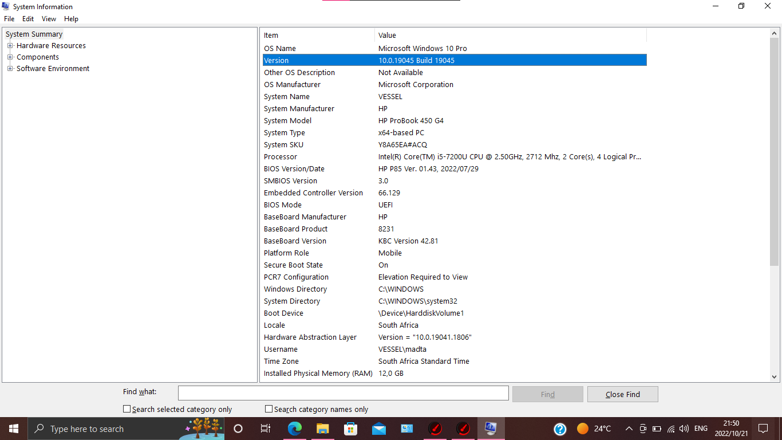The width and height of the screenshot is (782, 440).
Task: Expand the Components tree node
Action: click(10, 57)
